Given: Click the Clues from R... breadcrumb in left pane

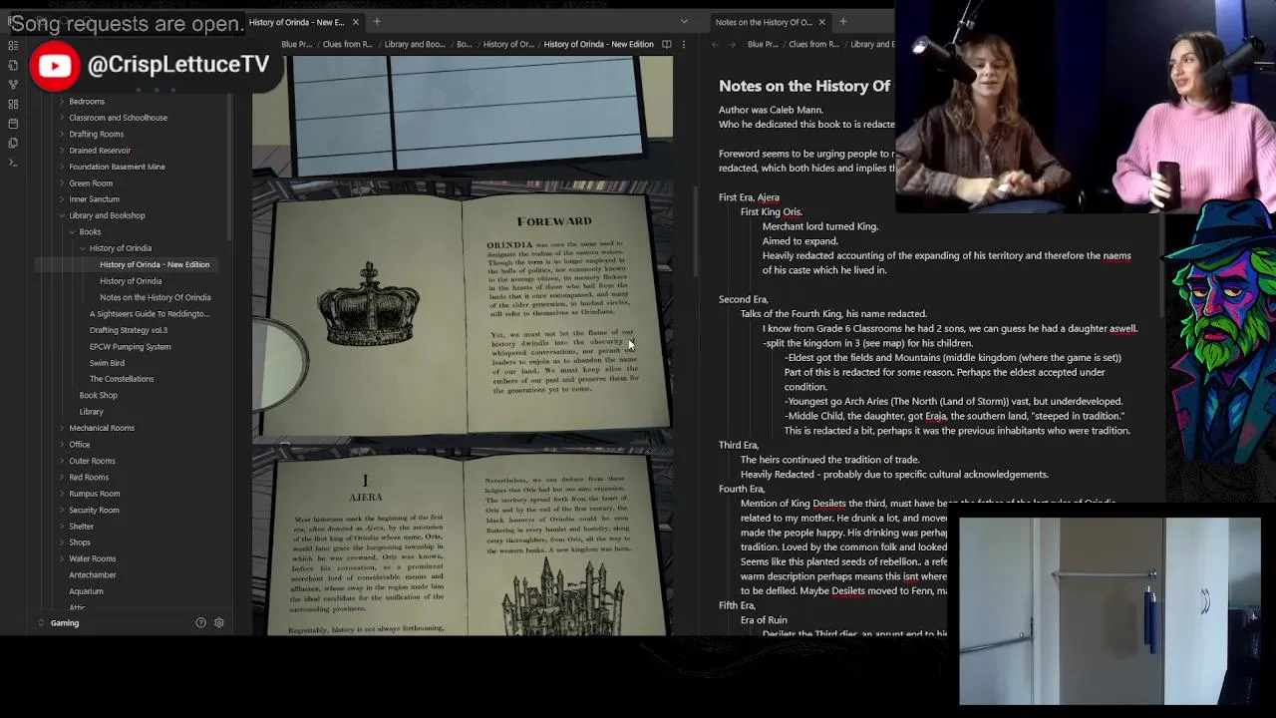Looking at the screenshot, I should 348,44.
